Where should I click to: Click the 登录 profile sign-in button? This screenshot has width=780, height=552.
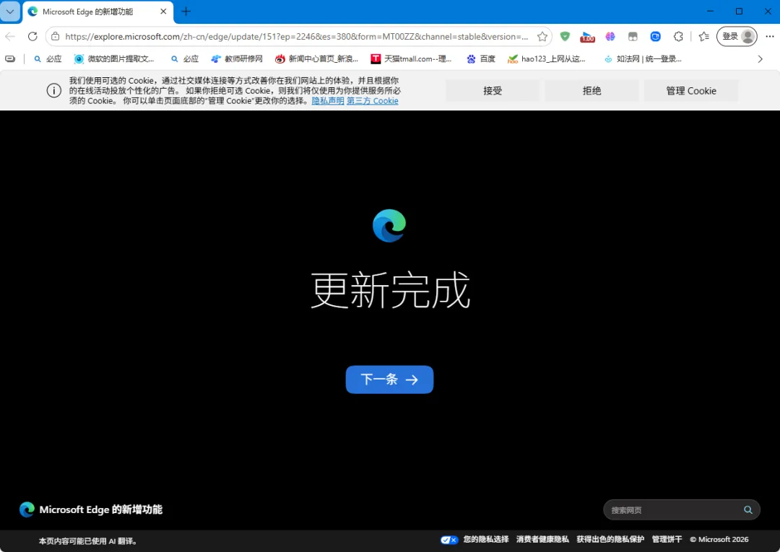click(737, 36)
